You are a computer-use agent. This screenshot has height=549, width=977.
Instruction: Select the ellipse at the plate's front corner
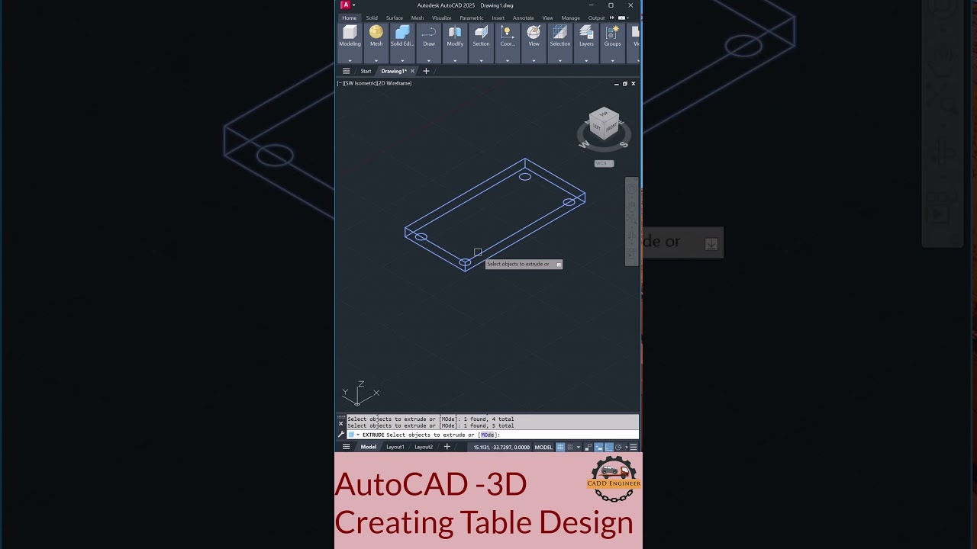(x=465, y=262)
